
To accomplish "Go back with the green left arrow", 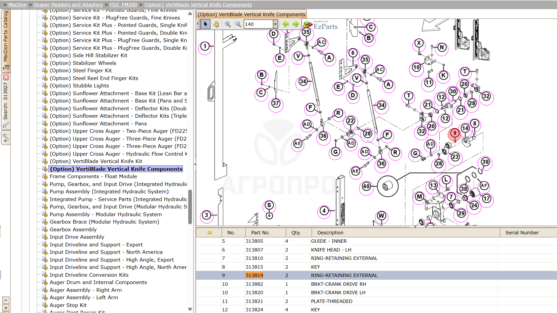I will (x=285, y=24).
